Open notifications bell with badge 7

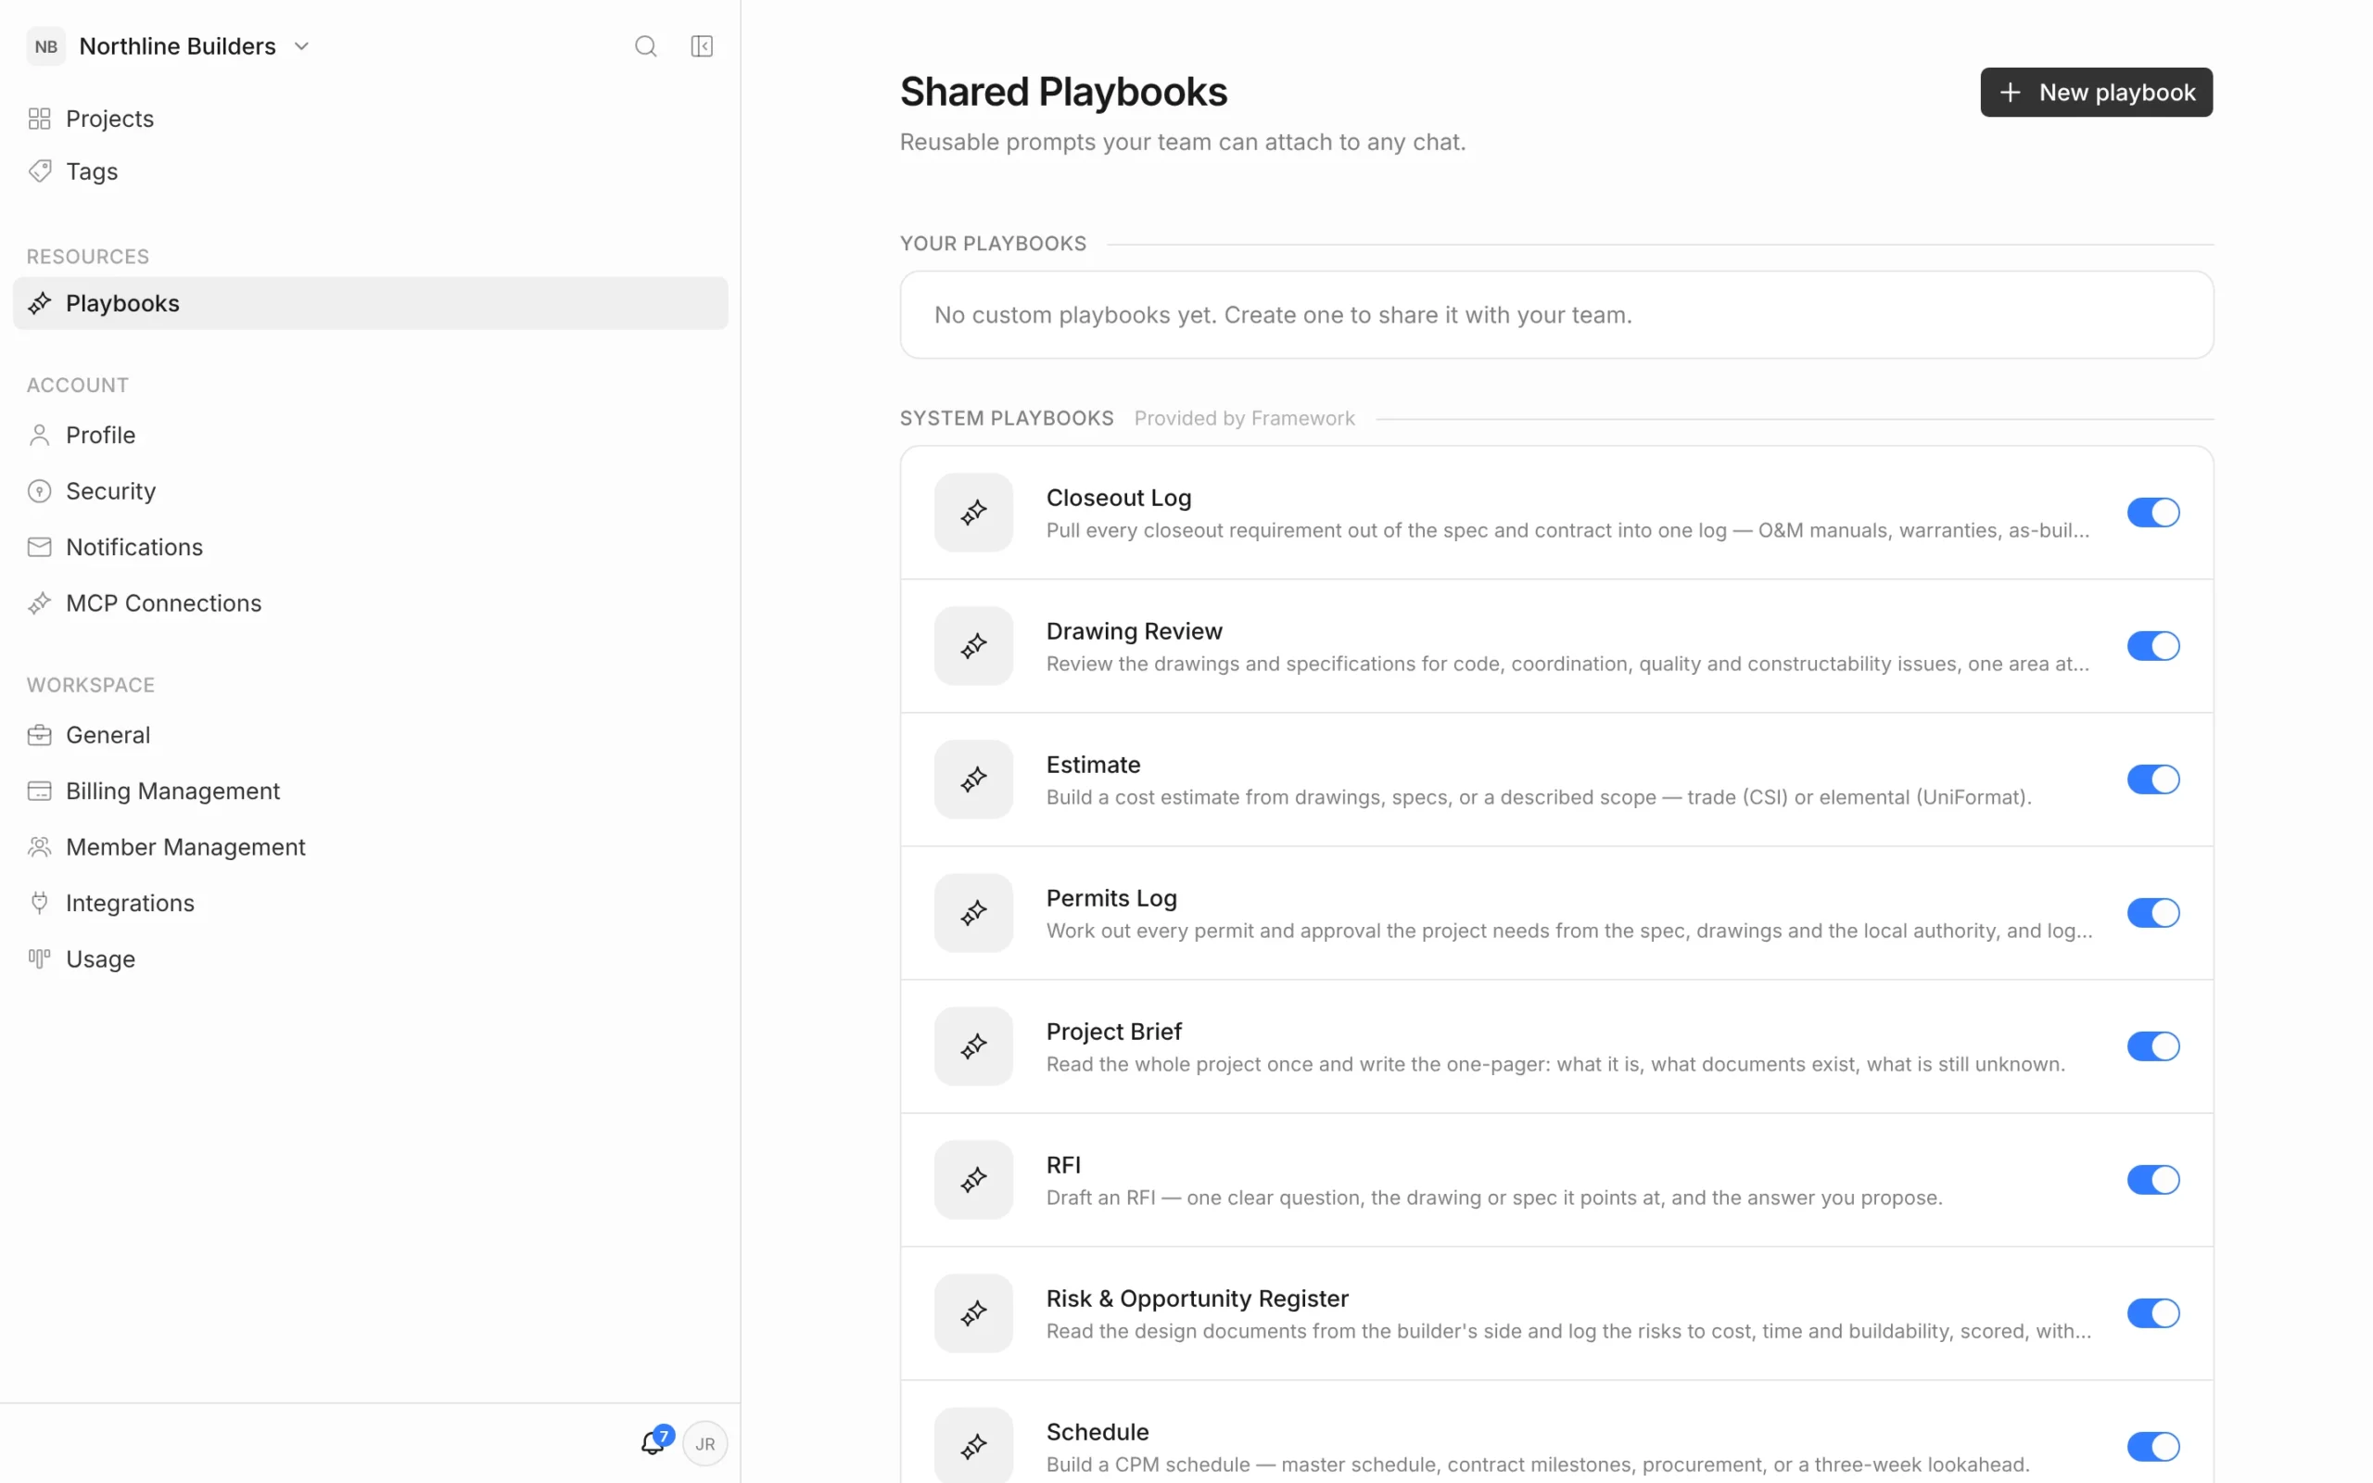(654, 1443)
